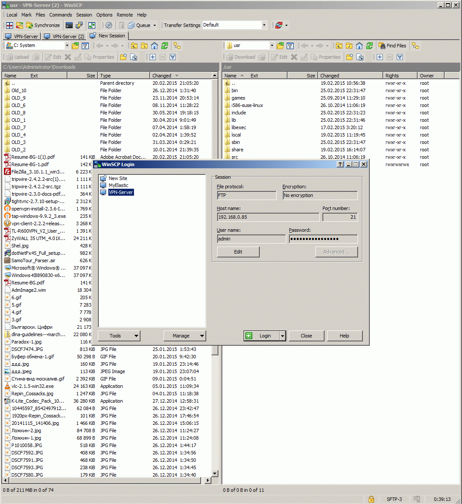Image resolution: width=462 pixels, height=504 pixels.
Task: Click the Synchronize Browsing folders icon
Action: pyautogui.click(x=20, y=25)
